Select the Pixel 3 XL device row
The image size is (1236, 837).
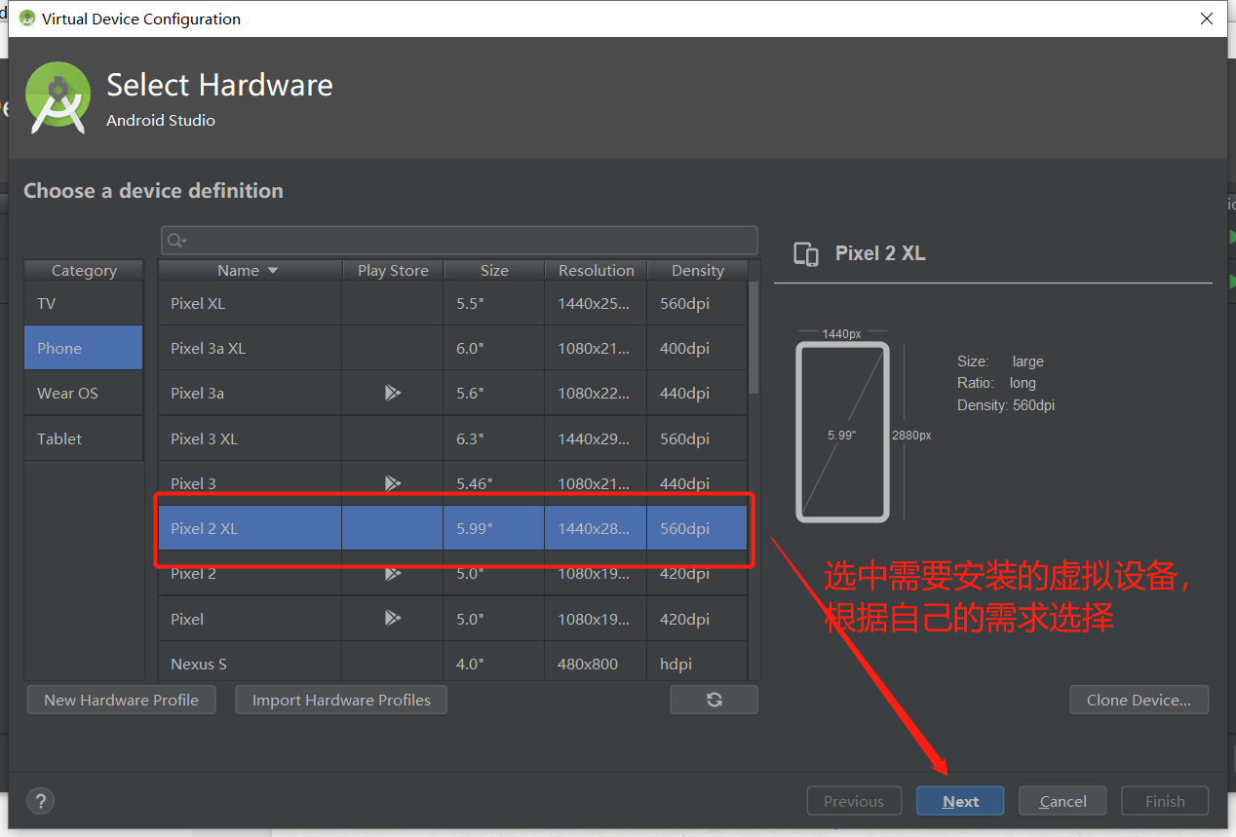[453, 438]
